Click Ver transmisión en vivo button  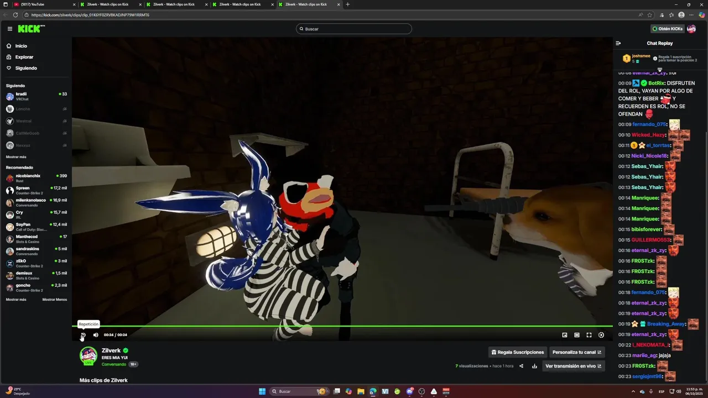(573, 366)
